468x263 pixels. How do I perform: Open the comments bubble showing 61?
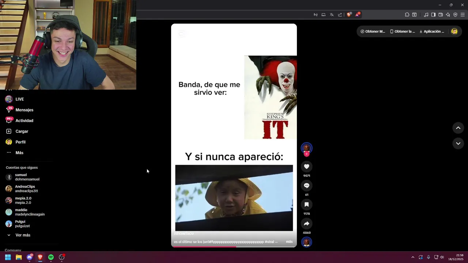coord(306,186)
